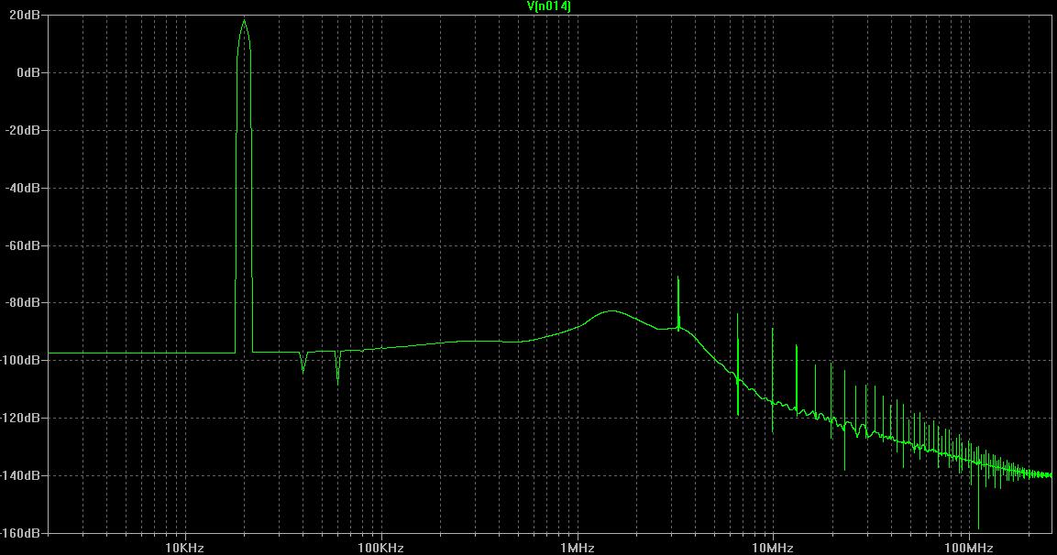
Task: Click the -80dB axis label
Action: click(22, 302)
